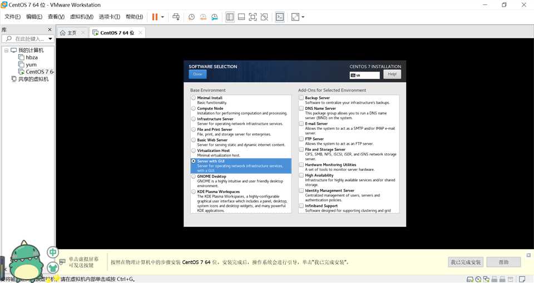Click the orange pause virtual machine icon
The image size is (534, 283).
point(155,17)
